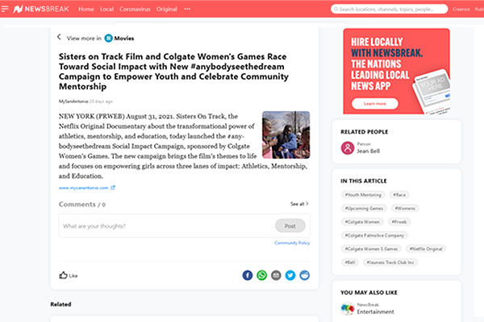Open the Entertainment channel link
484x322 pixels.
375,312
